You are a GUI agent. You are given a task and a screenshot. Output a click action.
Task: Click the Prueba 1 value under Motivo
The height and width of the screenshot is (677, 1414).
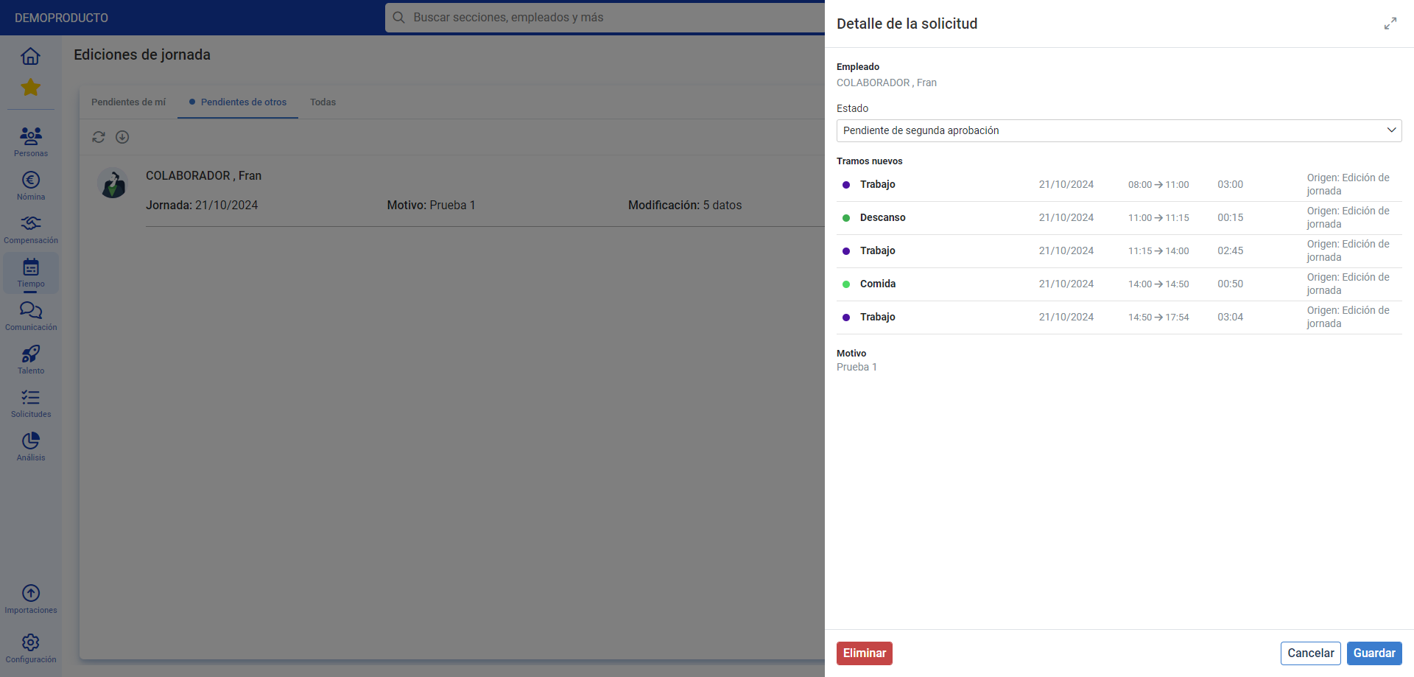(x=857, y=368)
